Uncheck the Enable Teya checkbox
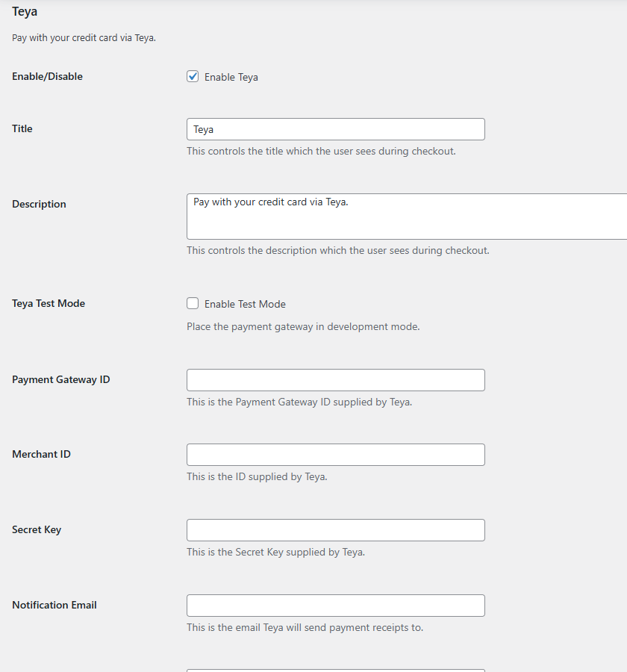627x672 pixels. coord(193,77)
